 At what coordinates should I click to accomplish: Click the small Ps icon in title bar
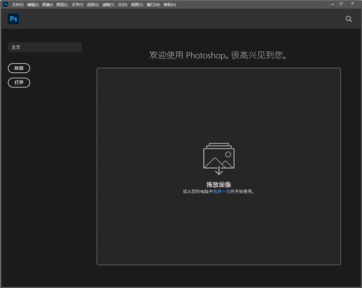(x=5, y=4)
